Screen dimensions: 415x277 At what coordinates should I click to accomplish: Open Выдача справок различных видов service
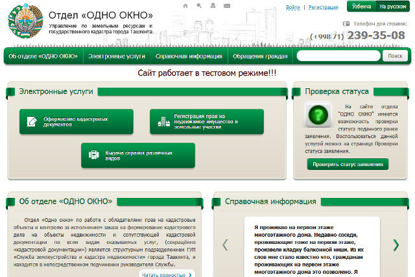[139, 155]
